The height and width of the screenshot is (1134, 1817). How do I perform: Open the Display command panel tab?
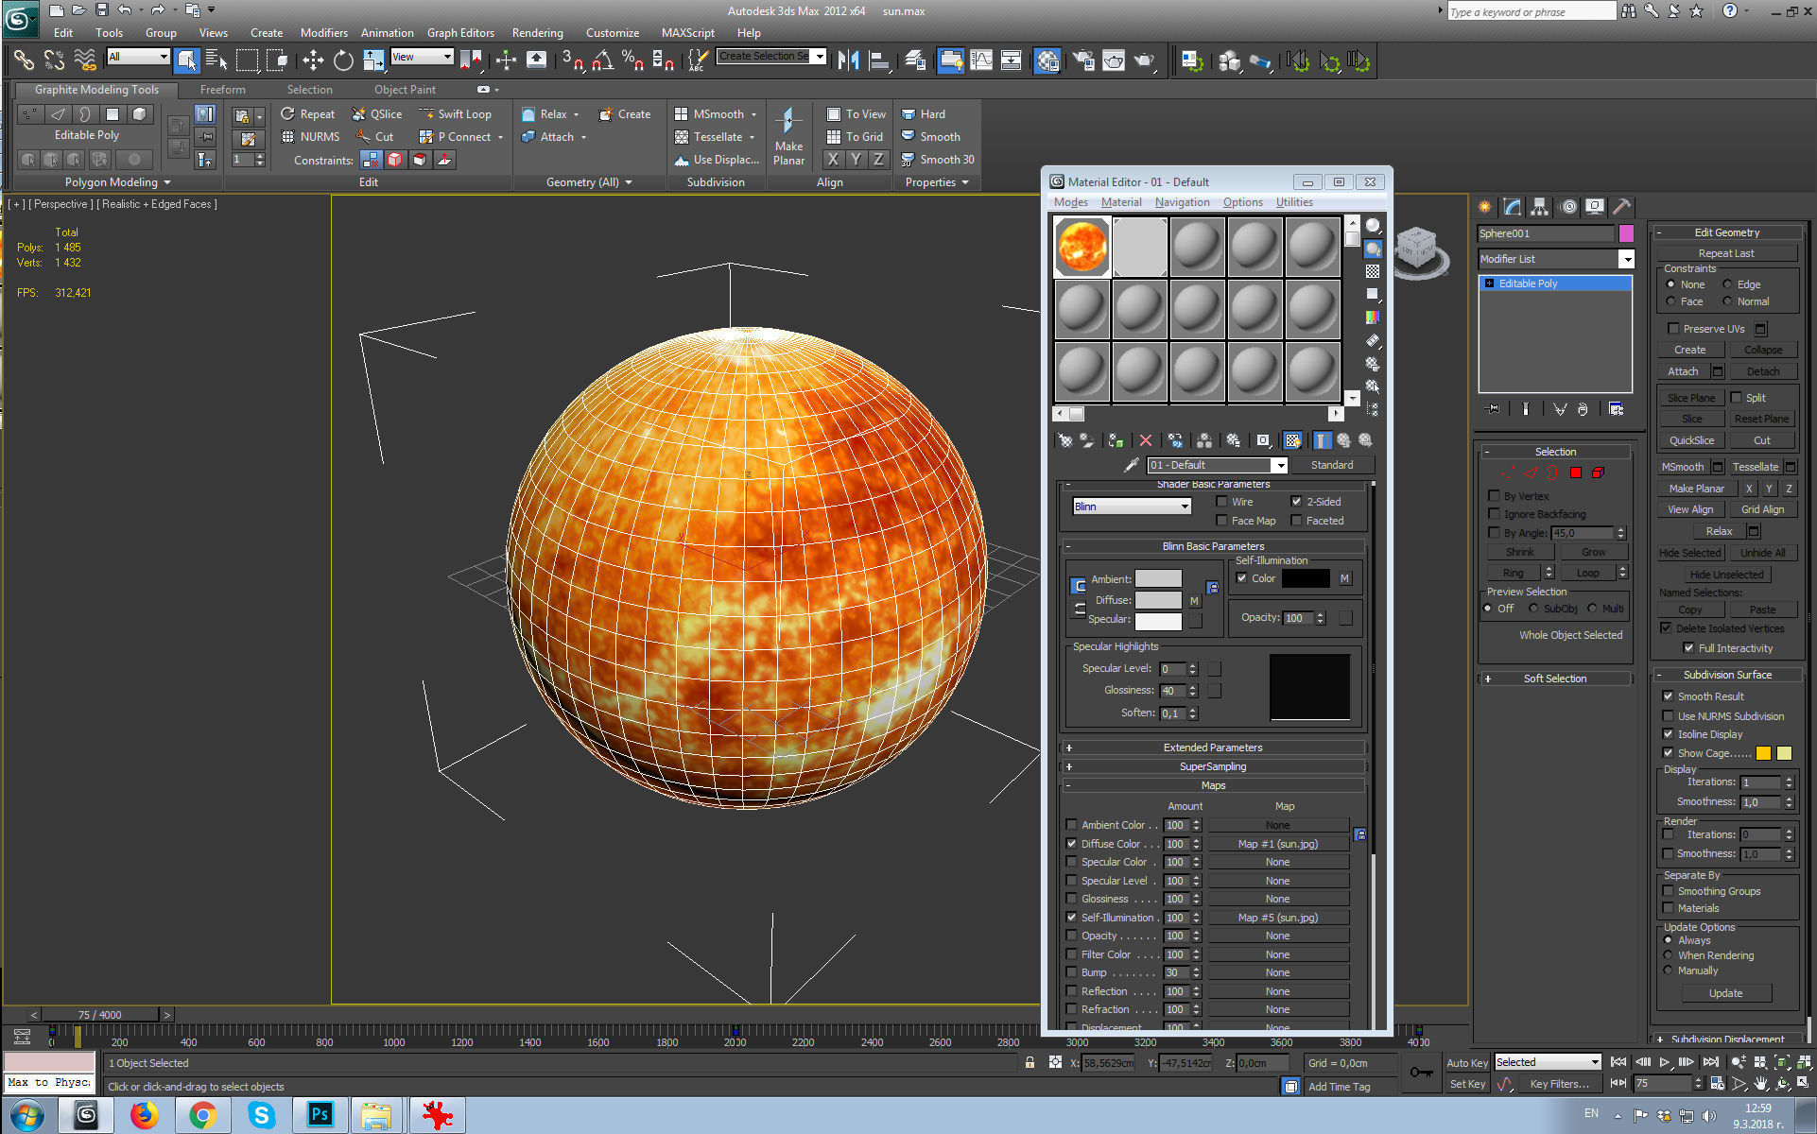pyautogui.click(x=1595, y=207)
